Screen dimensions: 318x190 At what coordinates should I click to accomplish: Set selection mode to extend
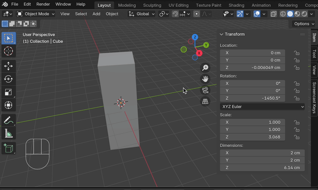pyautogui.click(x=12, y=24)
